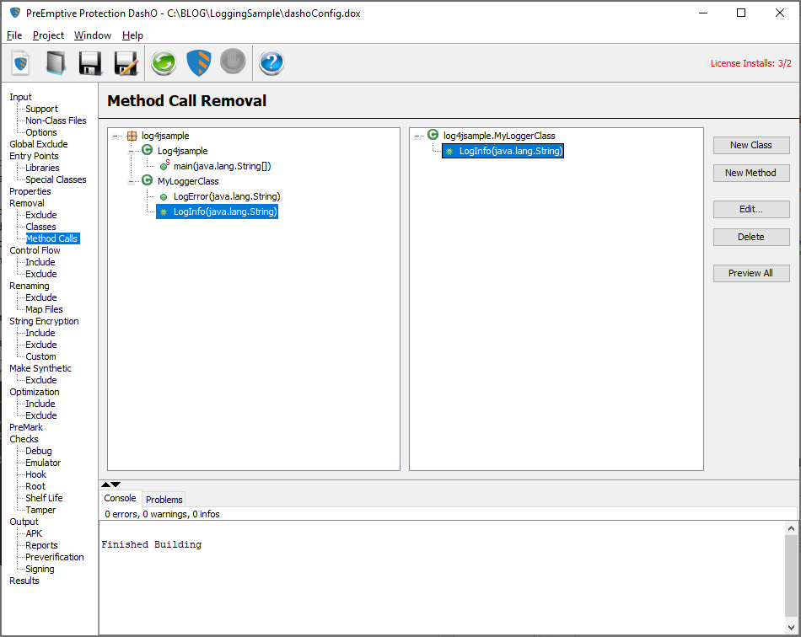Select Shelf Life under Checks

(x=44, y=498)
